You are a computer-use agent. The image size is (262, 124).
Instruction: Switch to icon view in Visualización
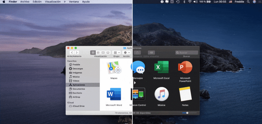click(x=93, y=52)
